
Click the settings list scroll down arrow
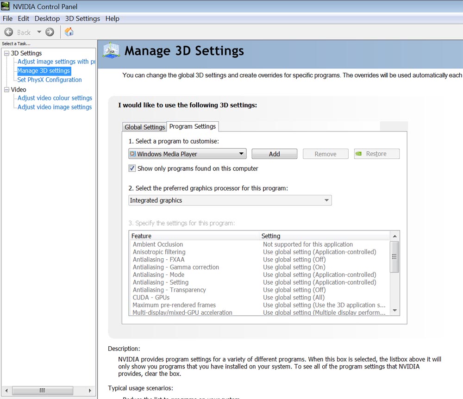tap(394, 310)
